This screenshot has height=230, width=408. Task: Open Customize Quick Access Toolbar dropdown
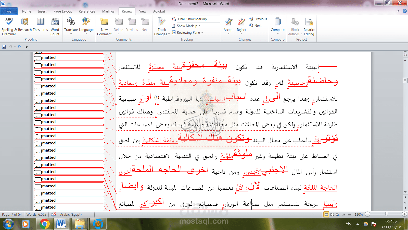click(27, 47)
